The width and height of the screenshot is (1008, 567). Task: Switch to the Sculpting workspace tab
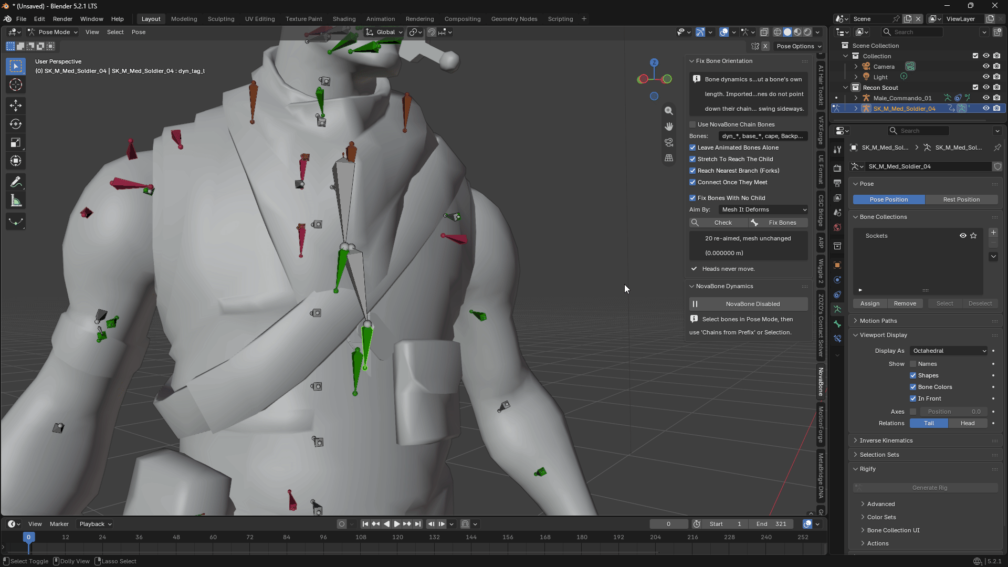click(x=221, y=19)
